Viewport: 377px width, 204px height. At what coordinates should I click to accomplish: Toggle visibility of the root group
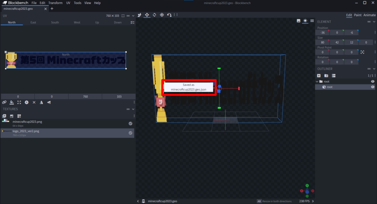click(x=373, y=81)
